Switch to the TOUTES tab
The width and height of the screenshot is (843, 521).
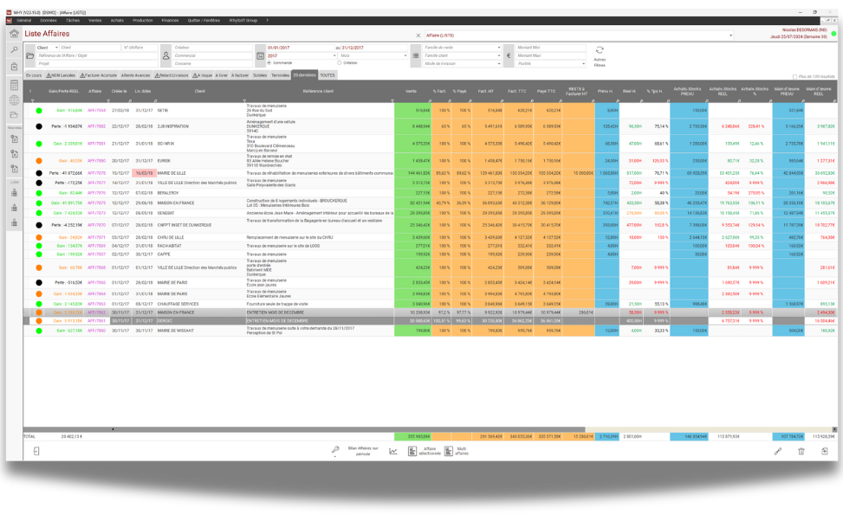327,75
